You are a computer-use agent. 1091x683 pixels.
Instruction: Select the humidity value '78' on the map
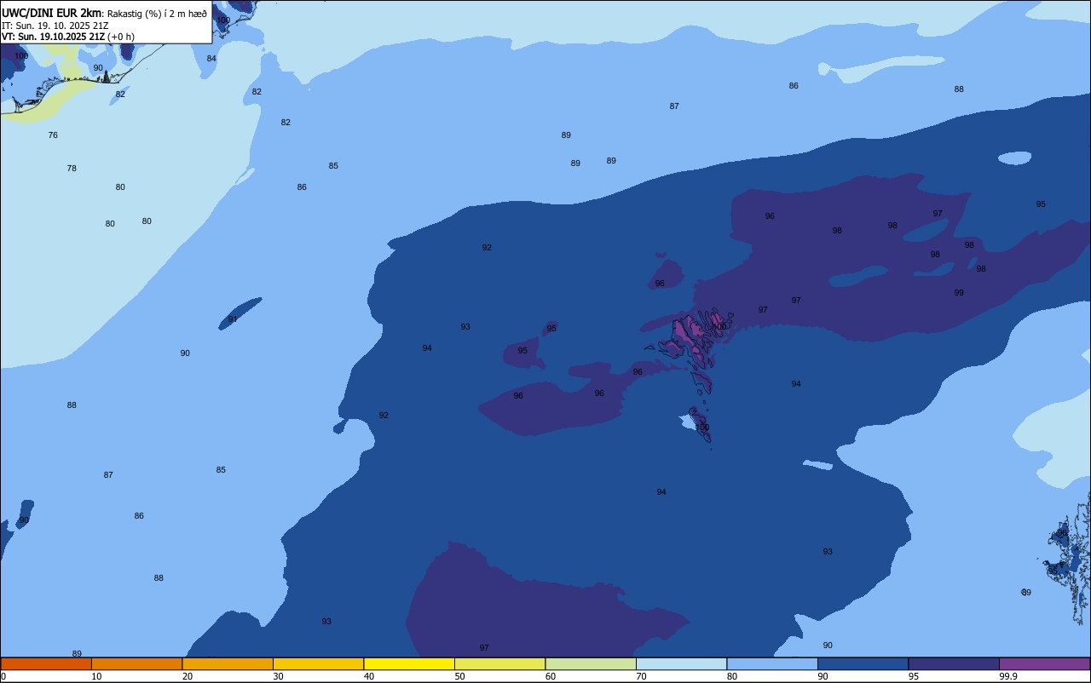point(72,169)
